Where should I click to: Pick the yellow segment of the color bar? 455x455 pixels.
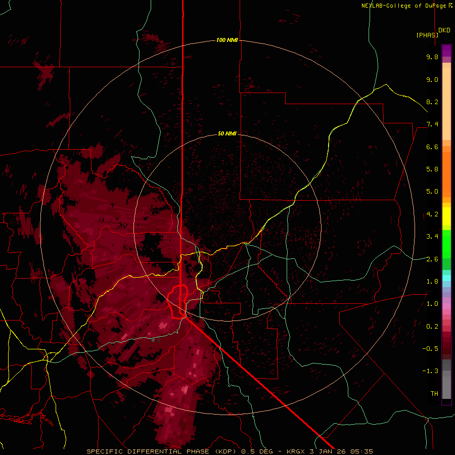tap(446, 216)
